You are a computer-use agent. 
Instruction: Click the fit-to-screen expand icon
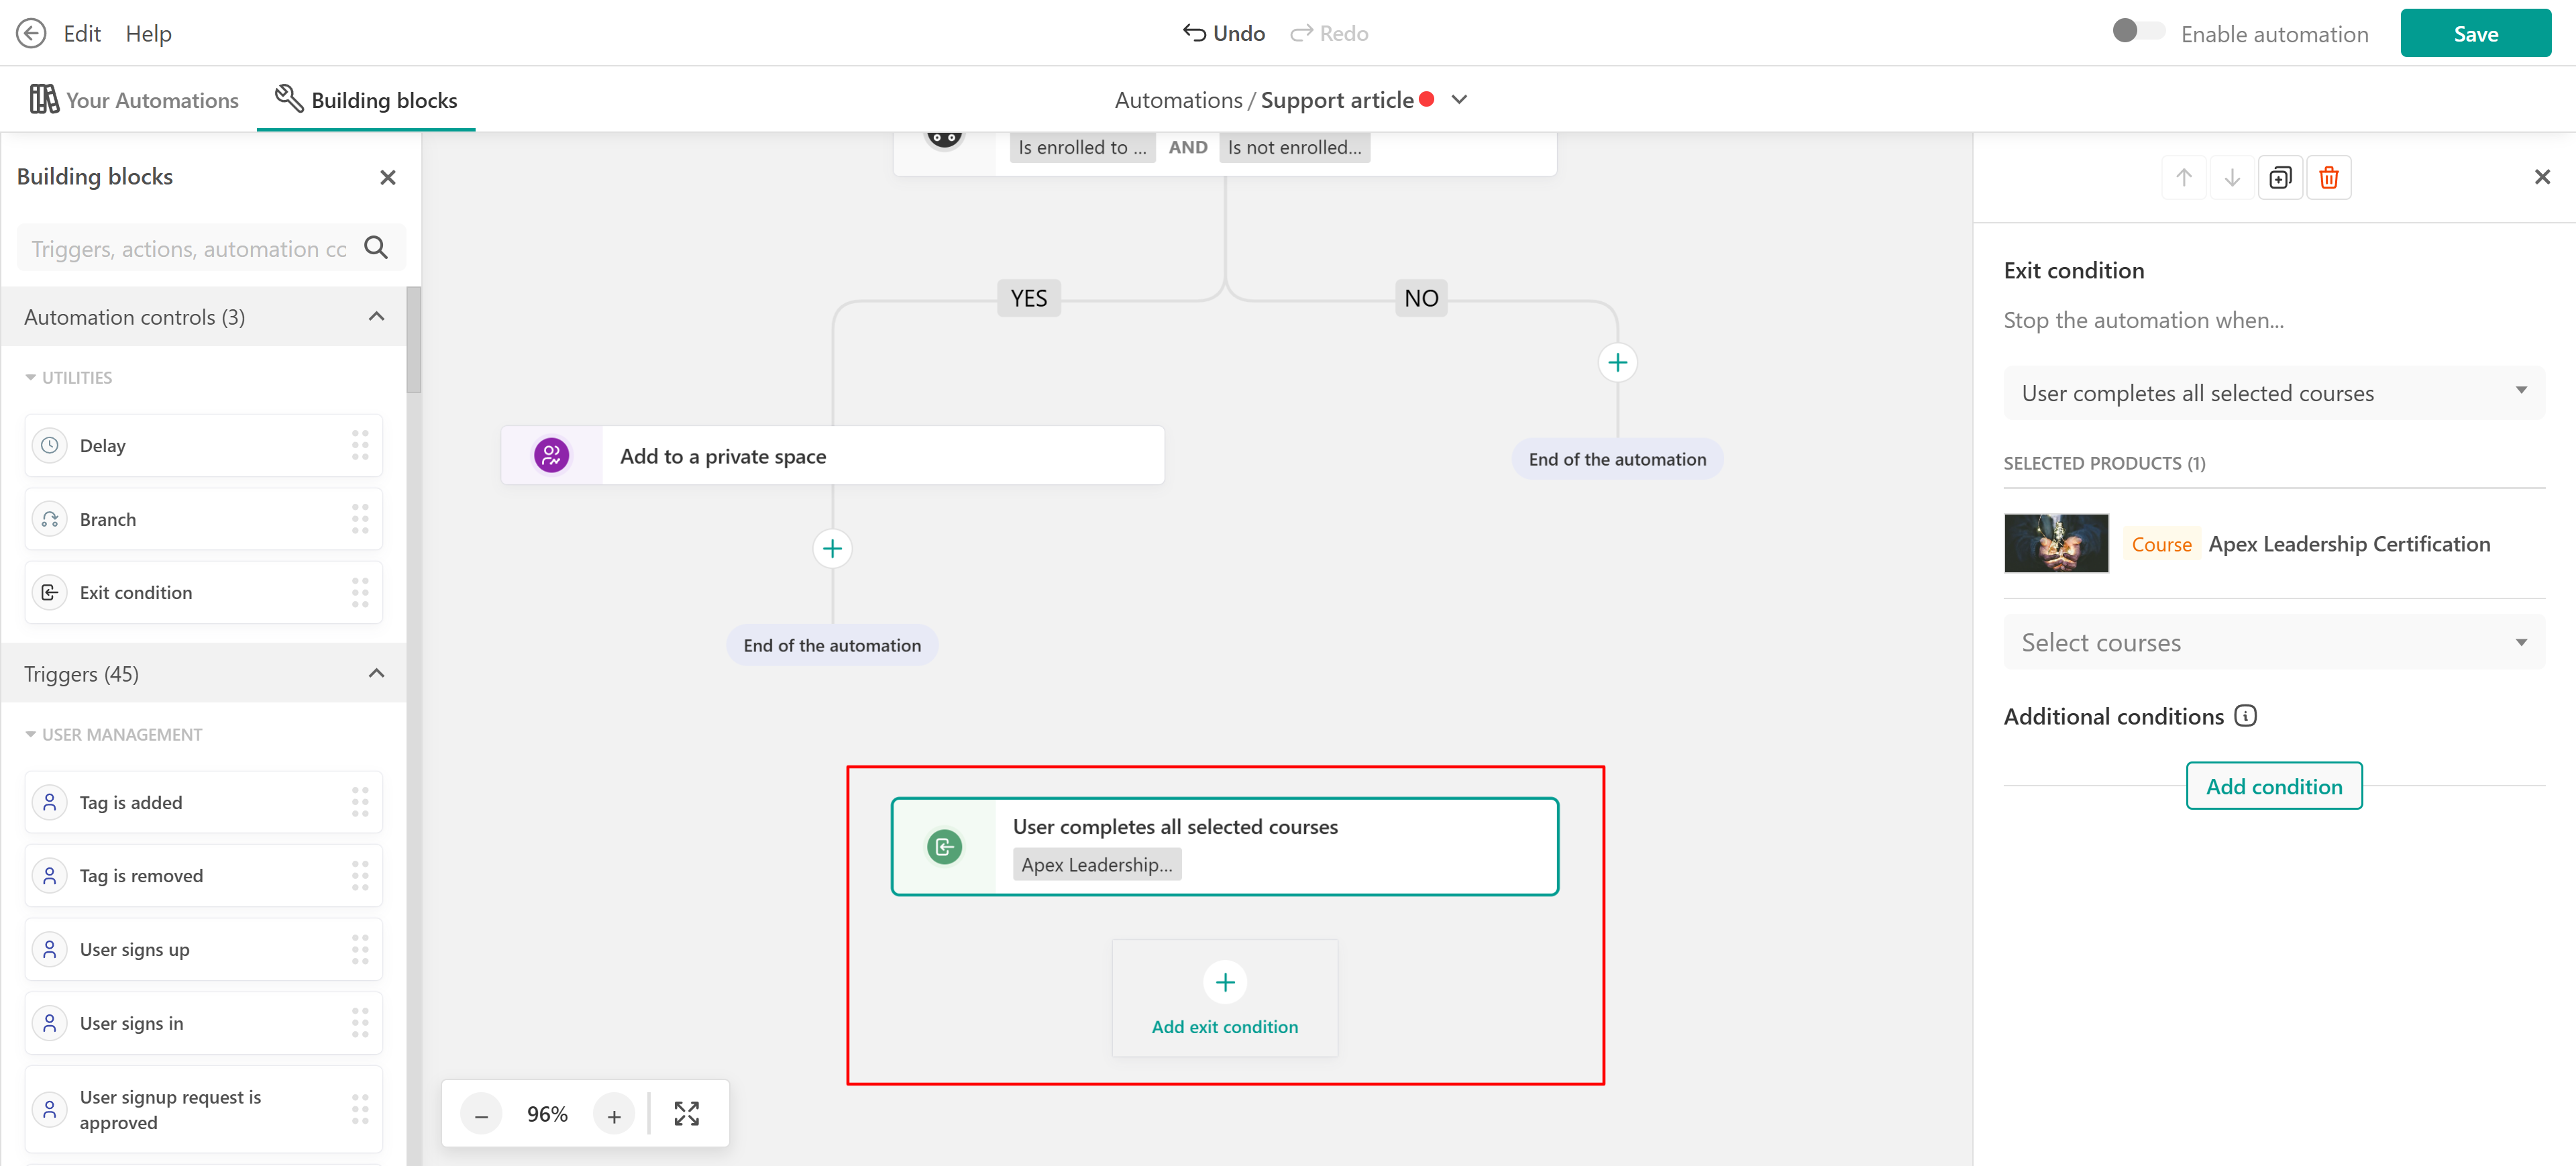click(x=686, y=1114)
